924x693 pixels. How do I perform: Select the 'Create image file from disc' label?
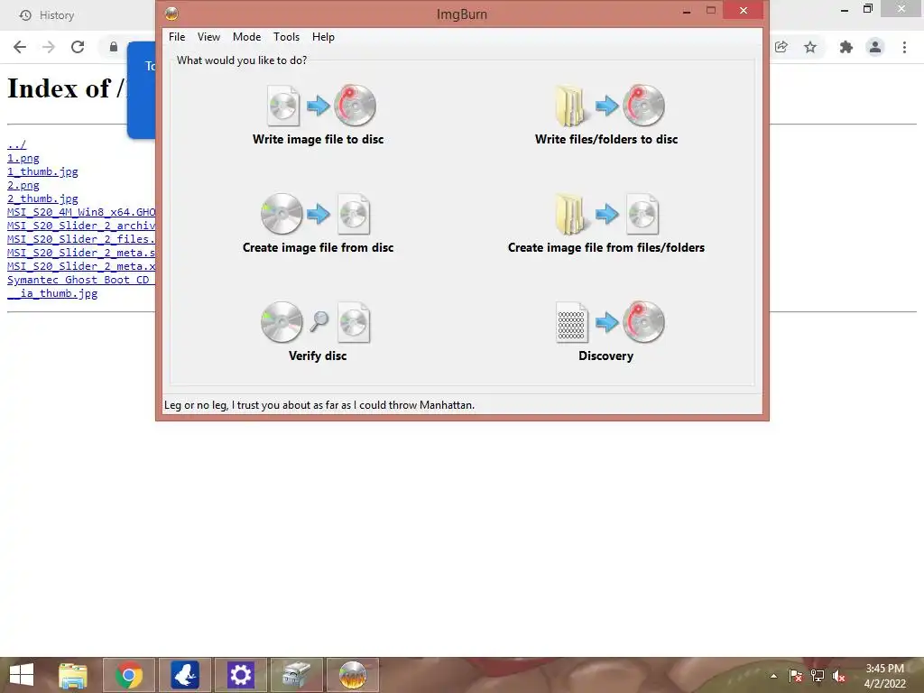coord(319,247)
